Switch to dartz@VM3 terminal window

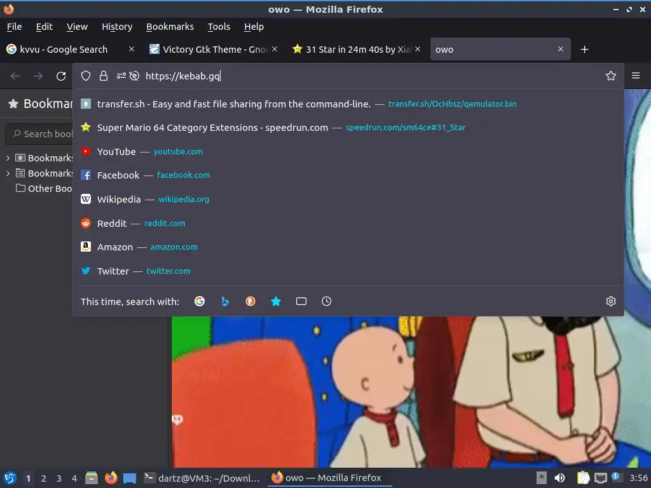pos(202,478)
